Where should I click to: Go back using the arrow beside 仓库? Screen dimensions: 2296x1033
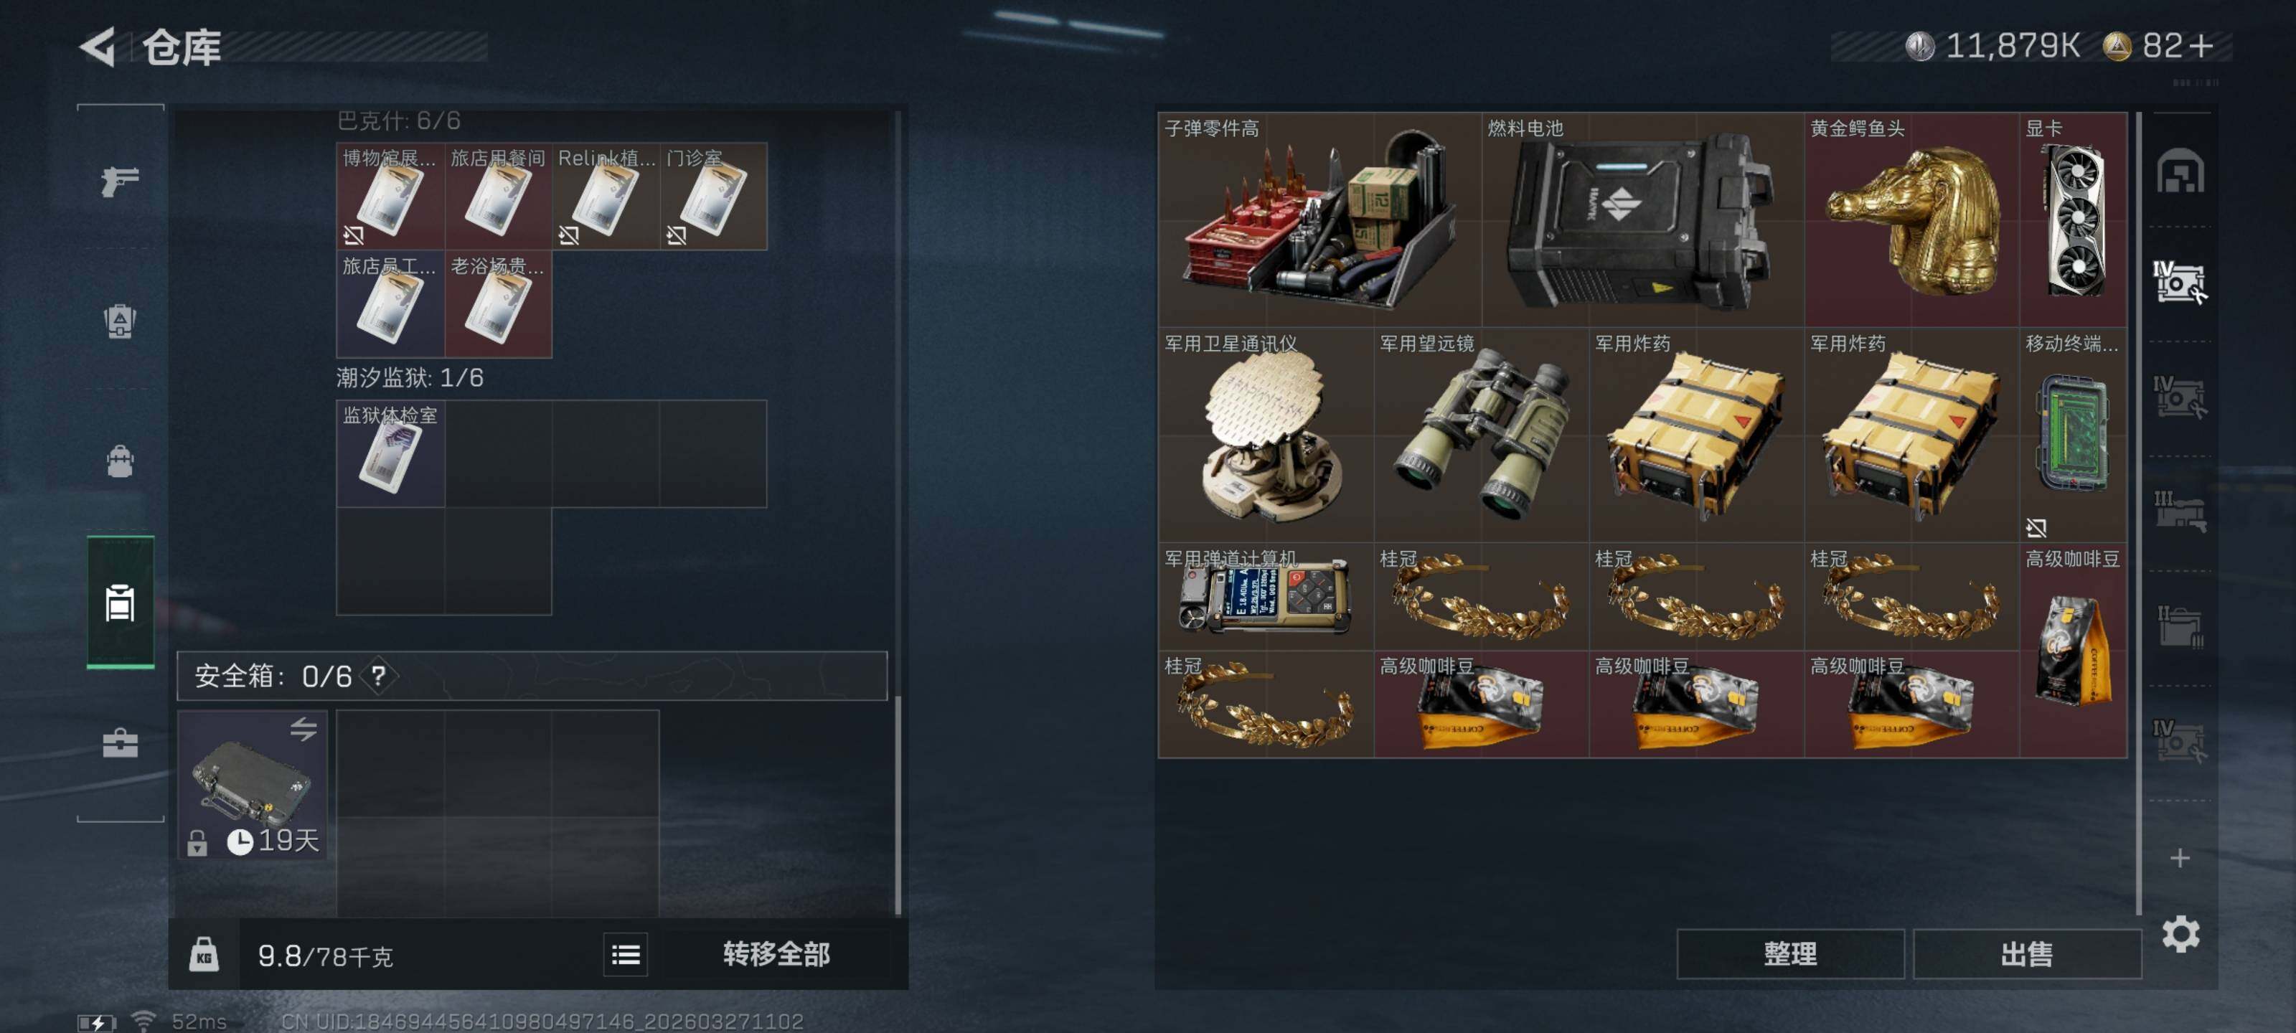[98, 47]
